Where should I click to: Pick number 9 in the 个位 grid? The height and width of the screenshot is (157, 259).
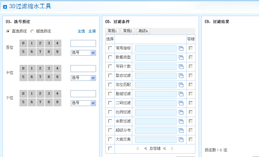(x=57, y=102)
